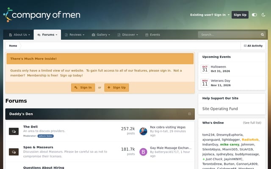Click the orange Sign In button
The width and height of the screenshot is (271, 169).
pyautogui.click(x=83, y=87)
